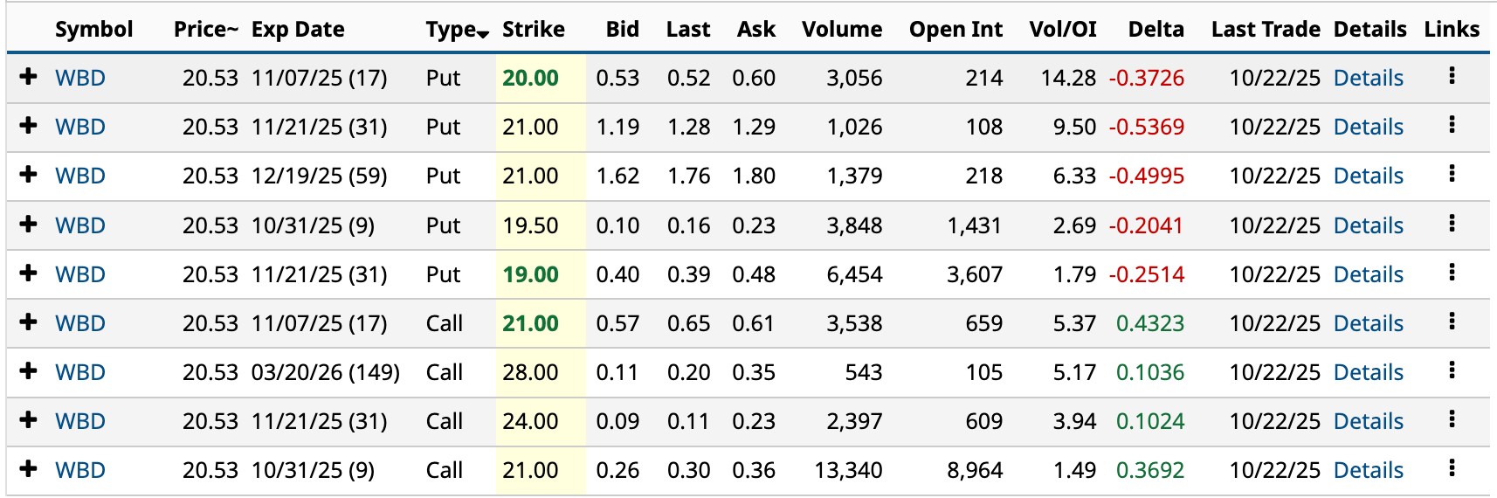Sort by the Delta column header
This screenshot has height=498, width=1497.
[1155, 30]
